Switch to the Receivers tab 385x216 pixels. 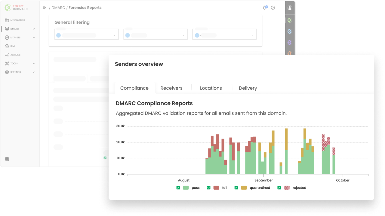point(171,88)
